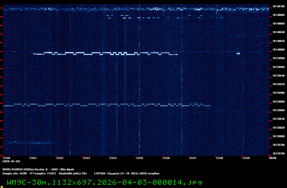Image resolution: width=287 pixels, height=188 pixels.
Task: Click the 10139820 frequency label
Action: tap(278, 128)
